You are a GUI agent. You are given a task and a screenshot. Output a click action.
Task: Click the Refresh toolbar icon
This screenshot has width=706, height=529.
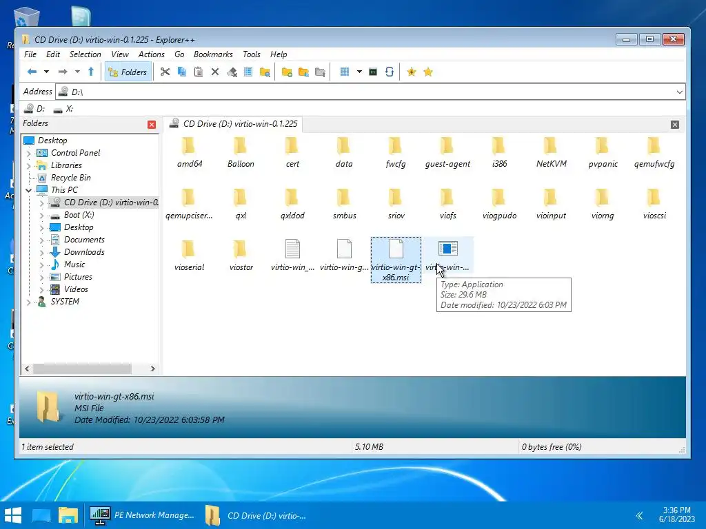pyautogui.click(x=390, y=72)
